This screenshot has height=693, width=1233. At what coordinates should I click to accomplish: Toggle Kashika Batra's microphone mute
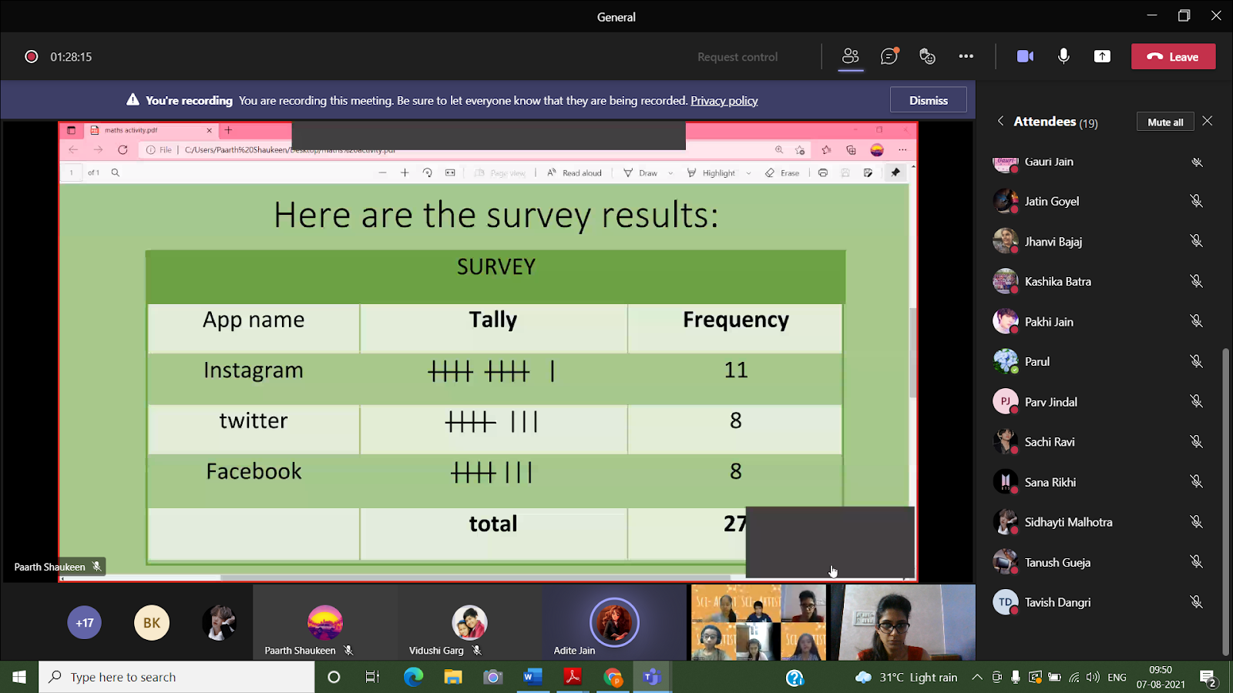[x=1196, y=281]
